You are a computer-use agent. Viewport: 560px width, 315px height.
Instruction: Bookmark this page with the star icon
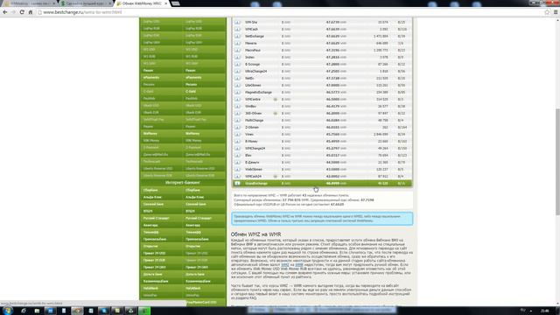(547, 12)
